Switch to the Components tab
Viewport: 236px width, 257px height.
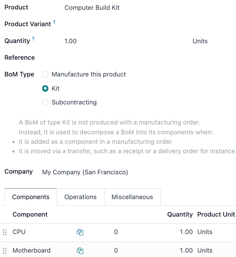pyautogui.click(x=31, y=197)
